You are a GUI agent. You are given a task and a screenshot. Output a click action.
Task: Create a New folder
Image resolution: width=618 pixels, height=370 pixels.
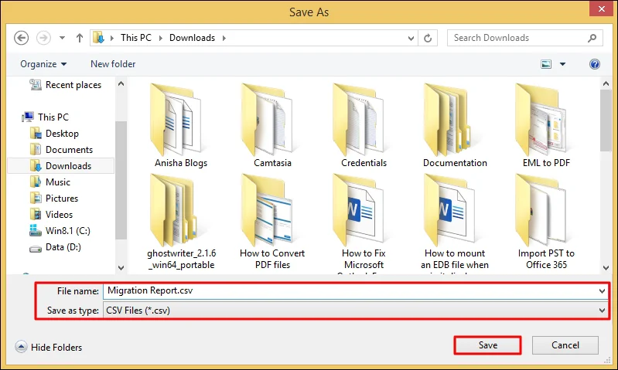pos(113,64)
